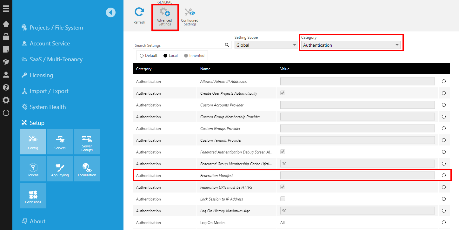Toggle Lock Session to IP Address checkbox

click(283, 199)
